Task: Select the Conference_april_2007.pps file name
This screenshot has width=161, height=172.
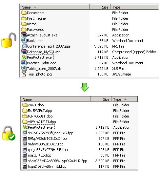Action: pyautogui.click(x=49, y=46)
